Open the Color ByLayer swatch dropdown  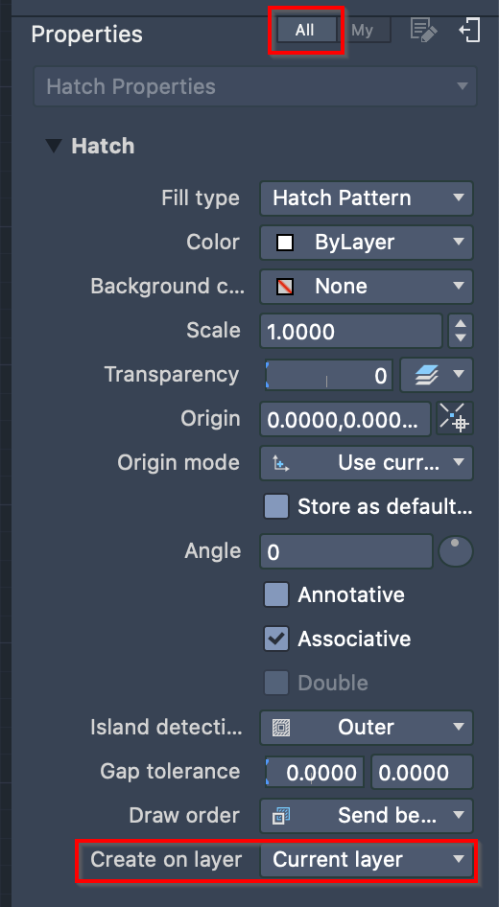pyautogui.click(x=367, y=243)
